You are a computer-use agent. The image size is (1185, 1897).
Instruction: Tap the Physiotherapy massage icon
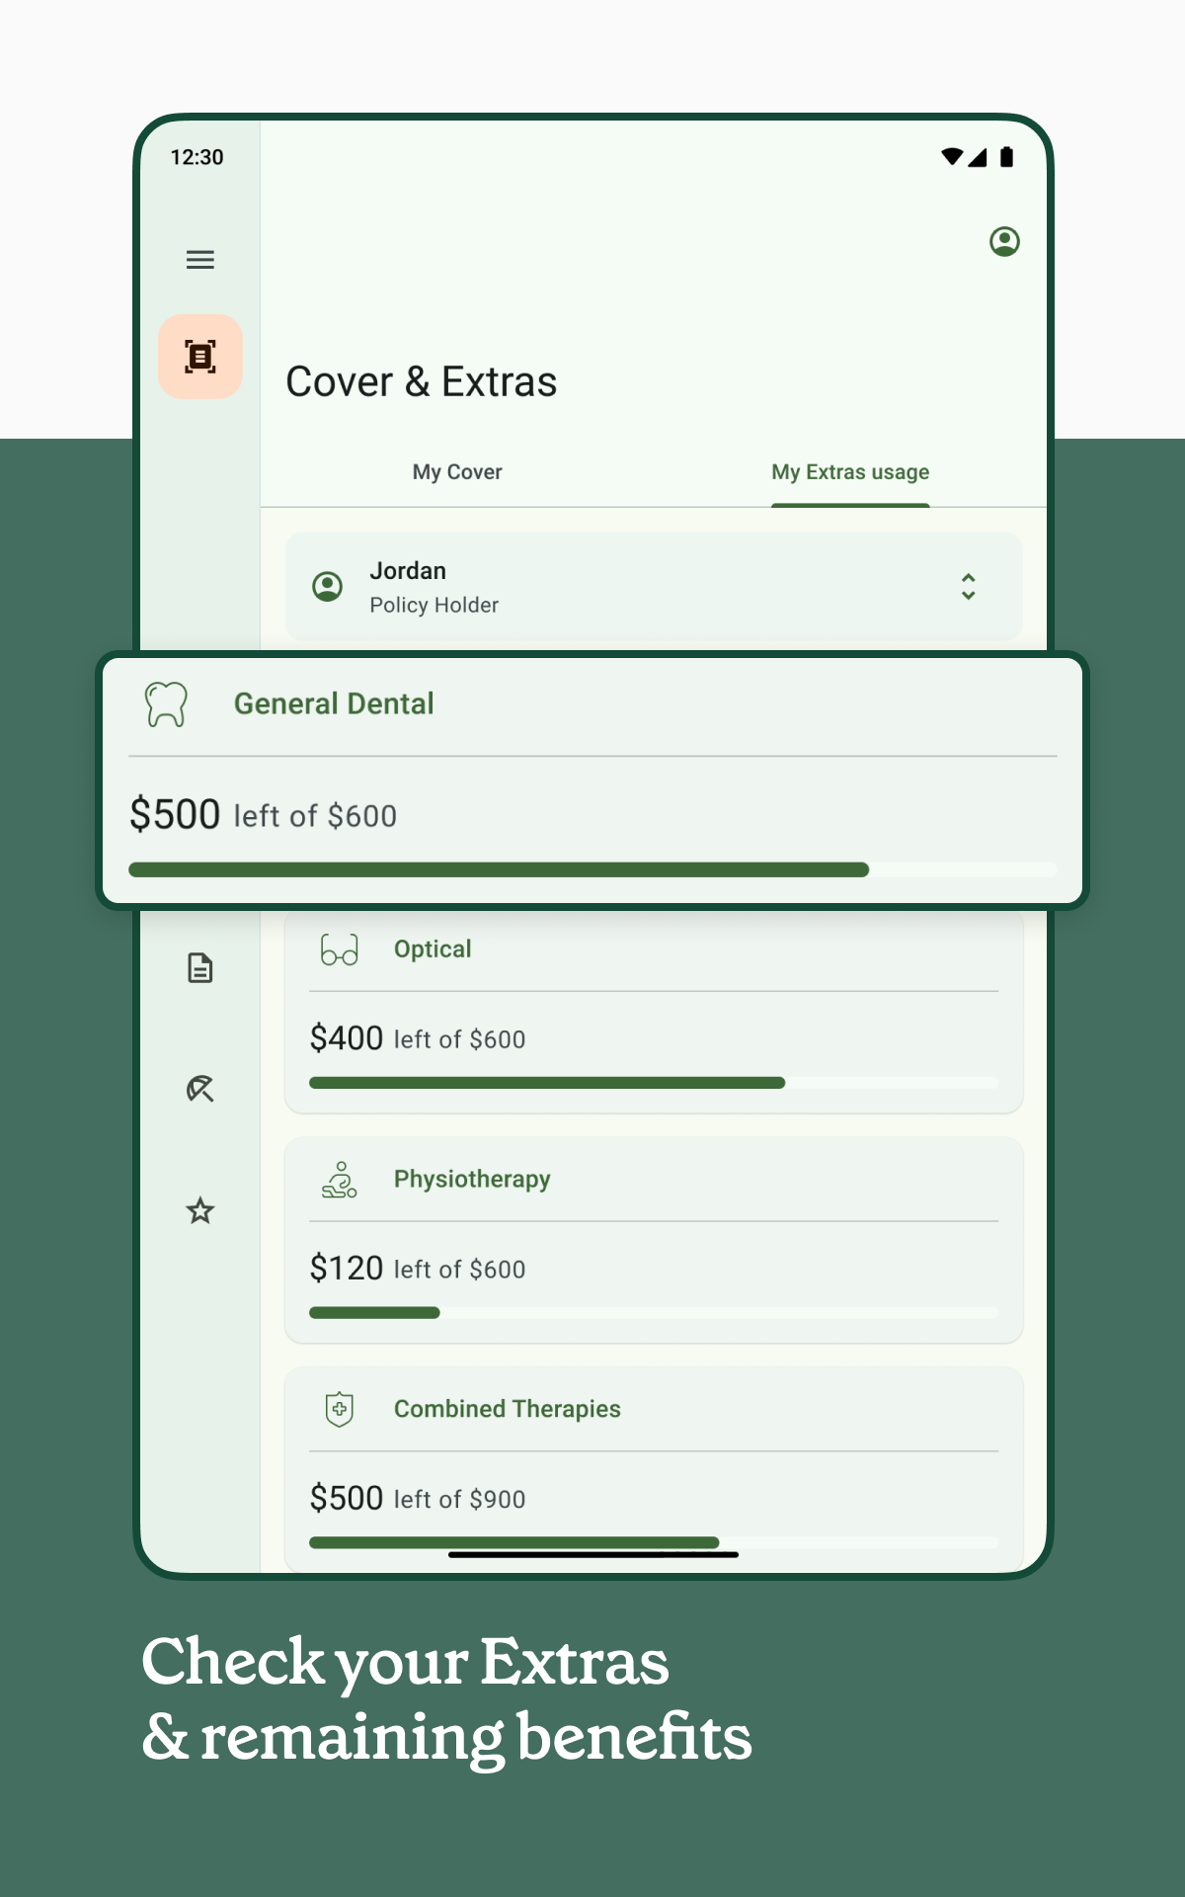340,1180
